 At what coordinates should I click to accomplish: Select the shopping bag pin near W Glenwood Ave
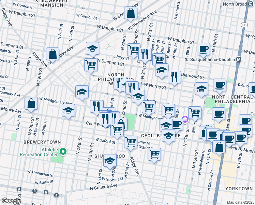(131, 14)
